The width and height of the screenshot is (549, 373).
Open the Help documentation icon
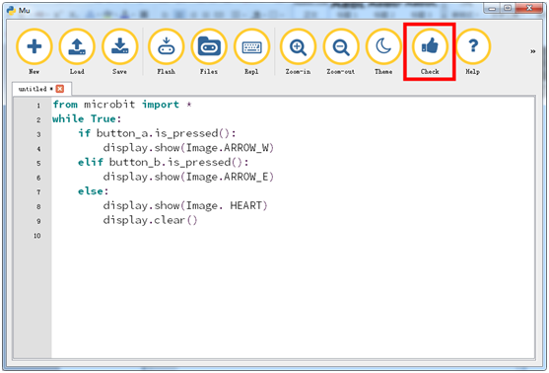(473, 46)
